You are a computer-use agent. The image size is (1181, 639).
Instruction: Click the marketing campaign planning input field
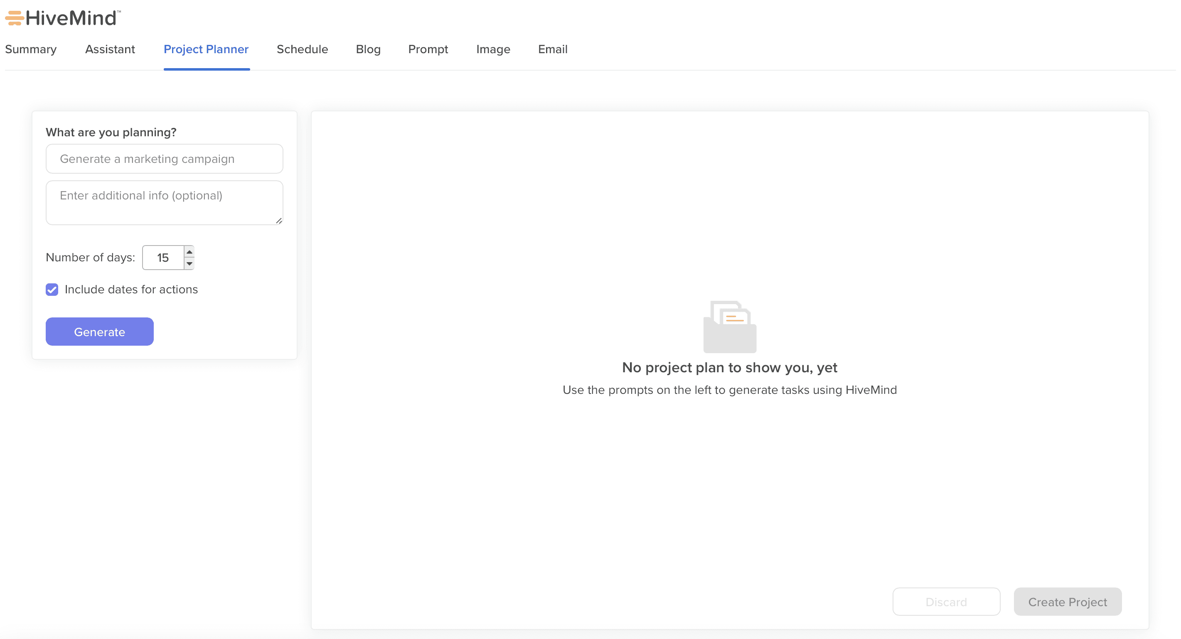pos(164,159)
